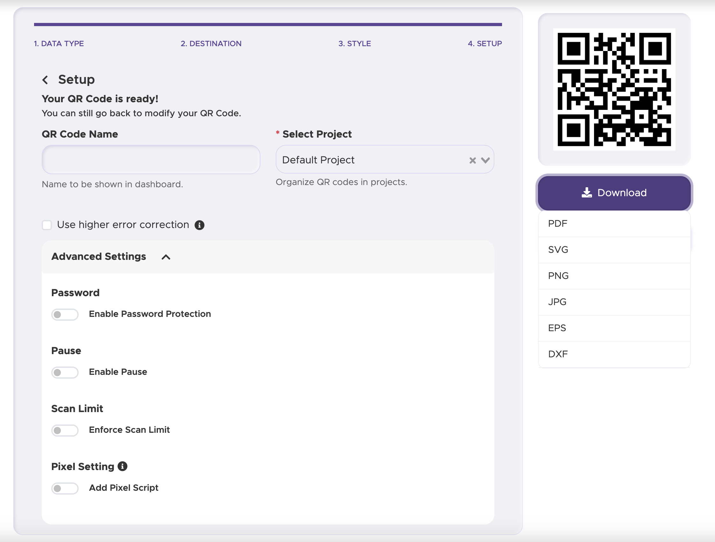Enable the Add Pixel Script toggle
Screen dimensions: 715x542
[x=65, y=488]
